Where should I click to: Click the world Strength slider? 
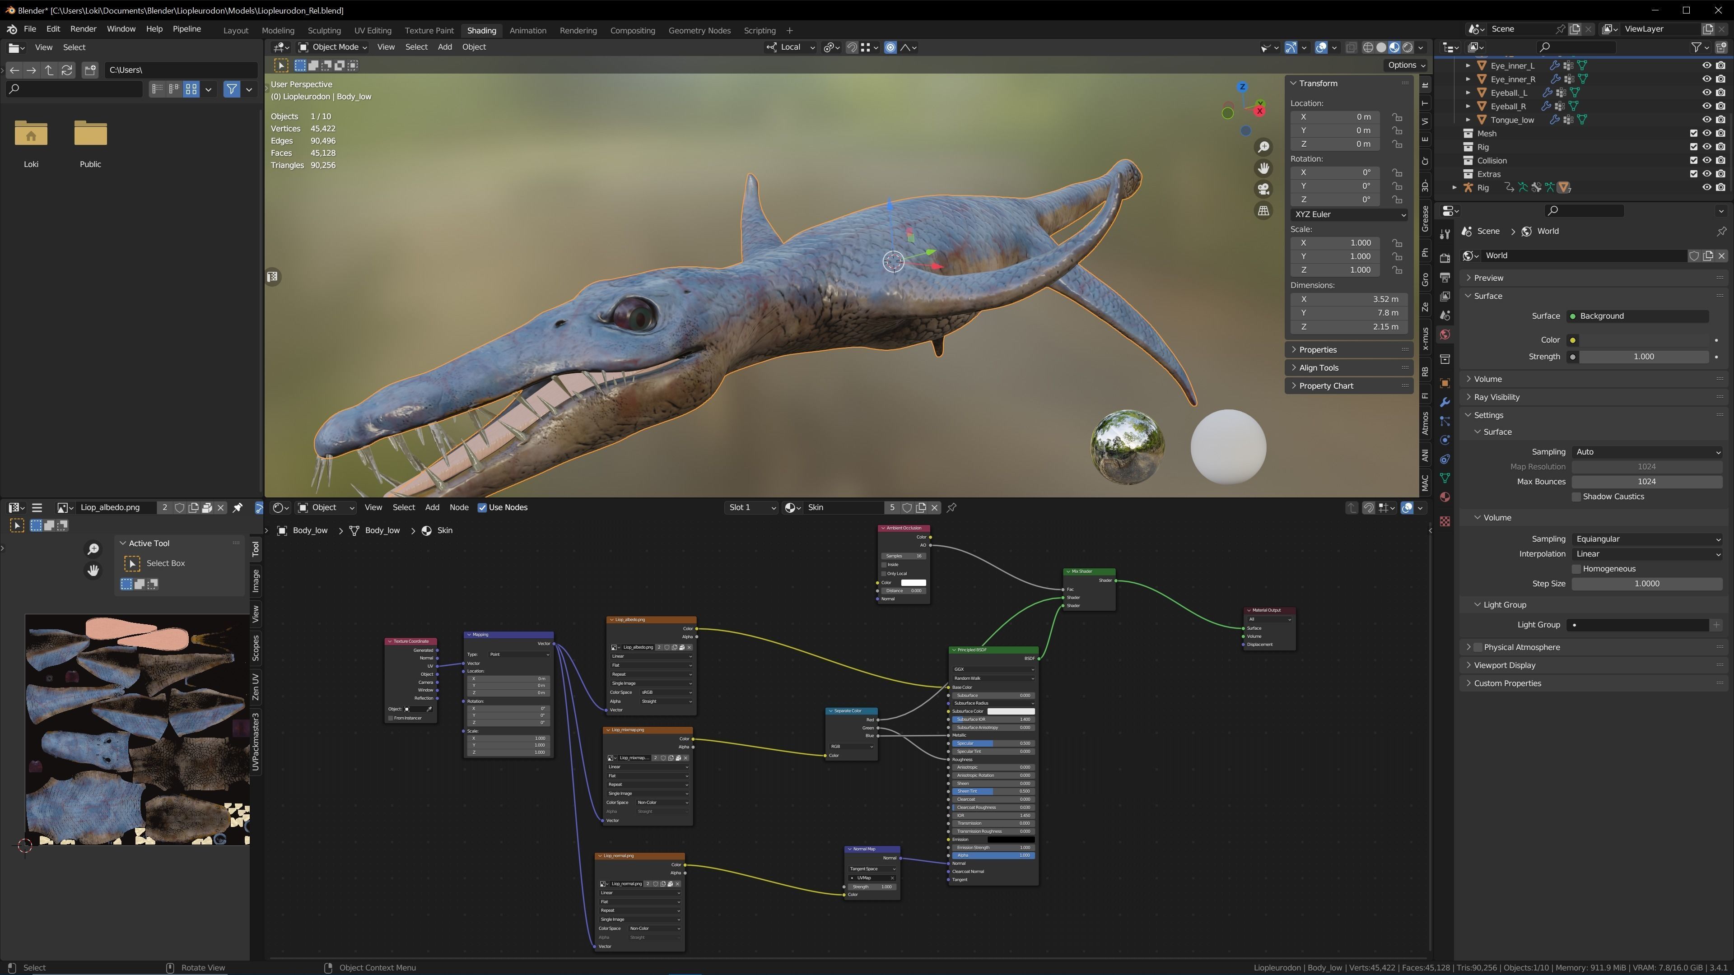tap(1644, 357)
